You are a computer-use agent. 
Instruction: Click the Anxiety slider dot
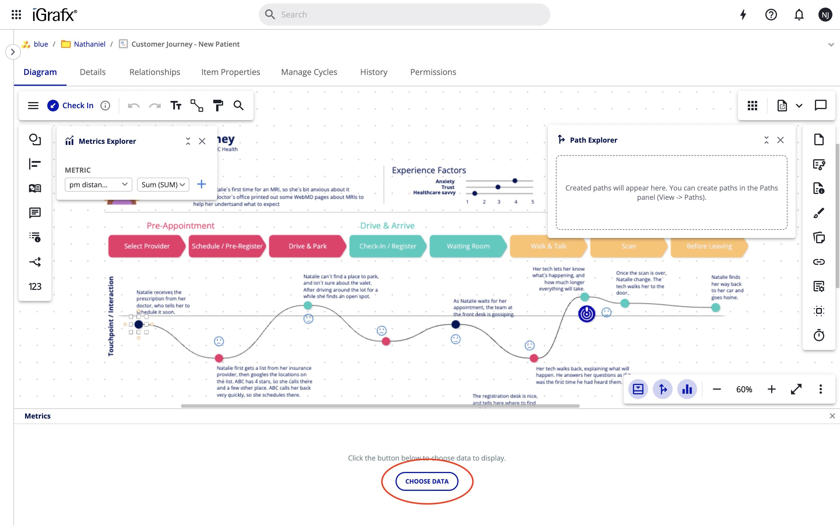coord(515,181)
